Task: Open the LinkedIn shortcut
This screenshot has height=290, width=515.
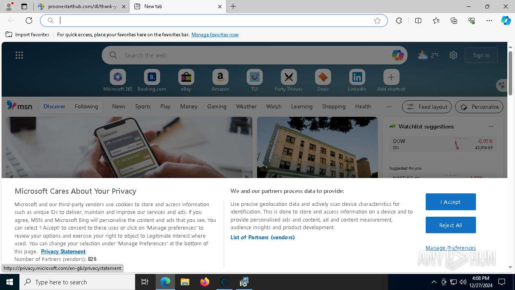Action: (x=357, y=81)
